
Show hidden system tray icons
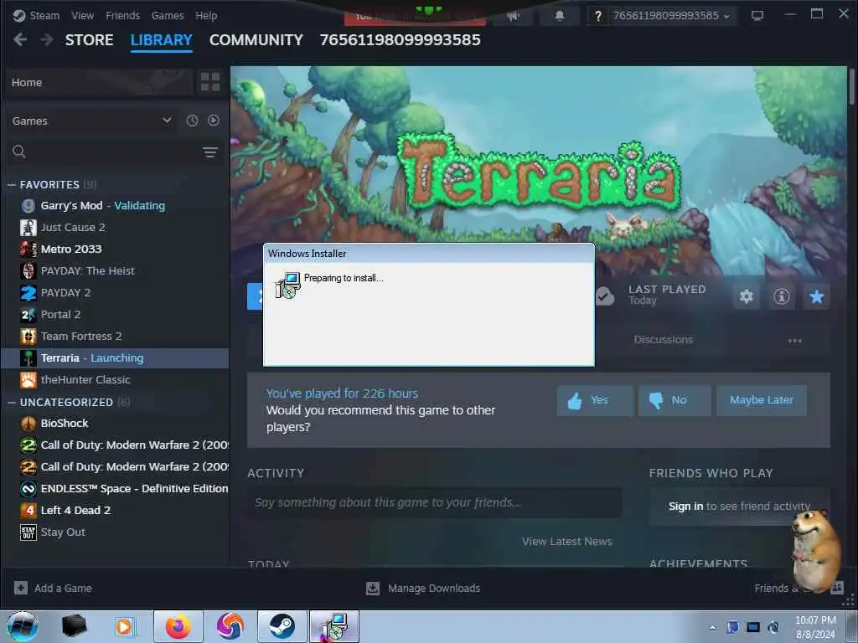(x=712, y=627)
